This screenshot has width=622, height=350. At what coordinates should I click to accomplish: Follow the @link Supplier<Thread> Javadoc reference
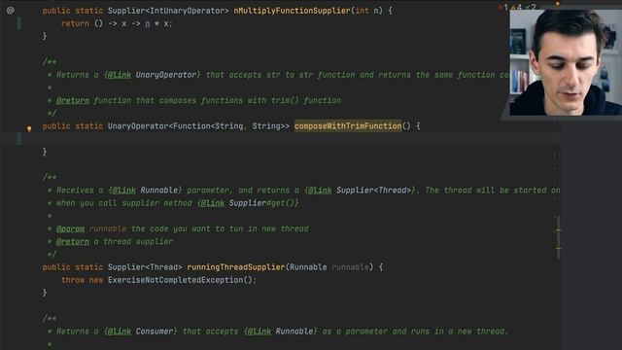click(x=361, y=191)
